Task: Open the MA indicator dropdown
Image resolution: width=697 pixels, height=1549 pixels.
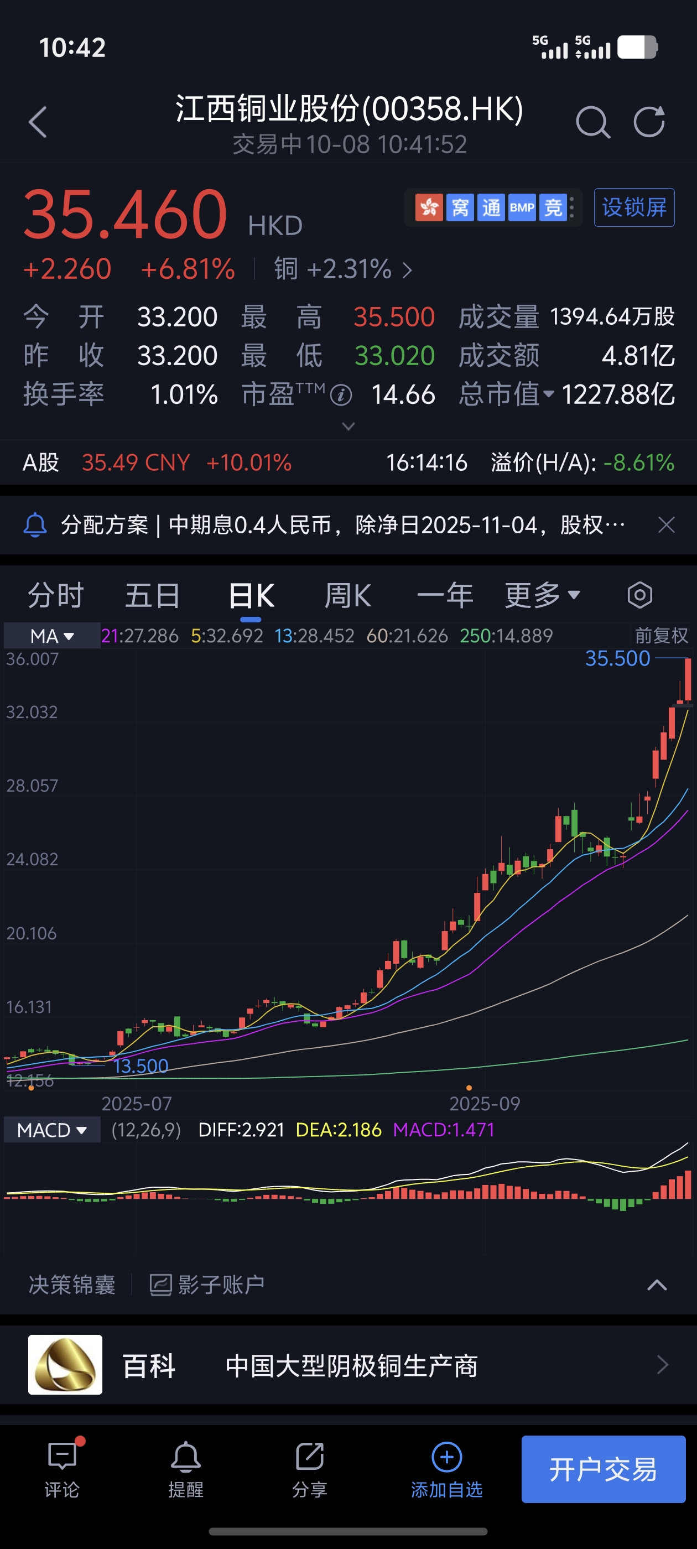Action: (53, 636)
